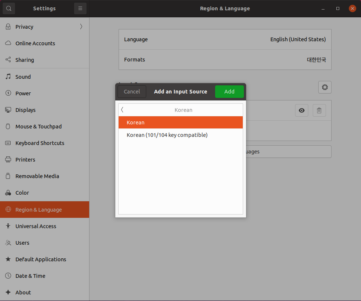
Task: Click the Online Accounts cloud icon
Action: click(x=8, y=43)
